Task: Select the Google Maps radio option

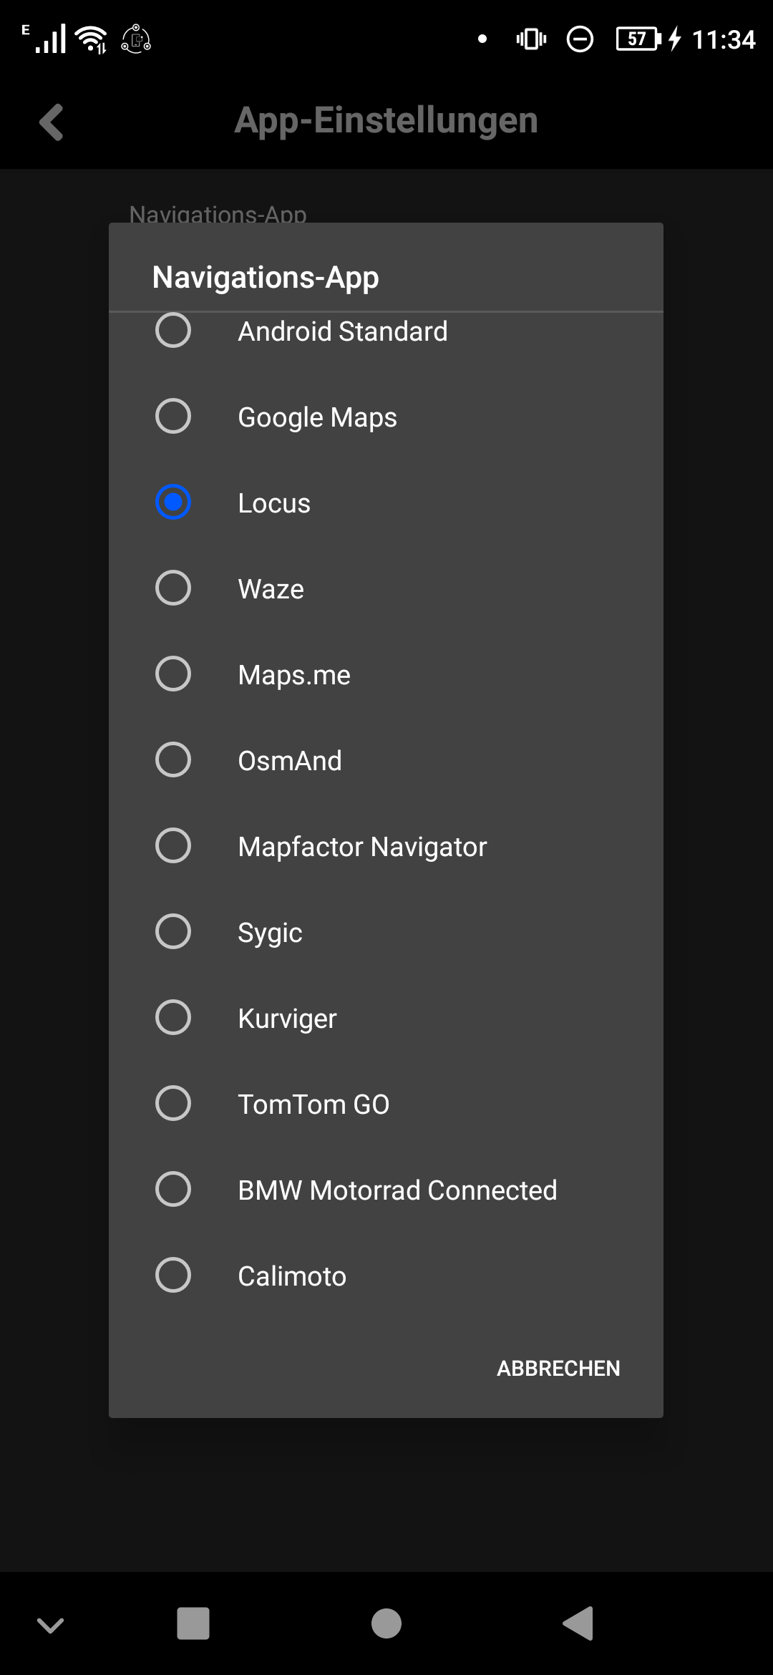Action: point(173,417)
